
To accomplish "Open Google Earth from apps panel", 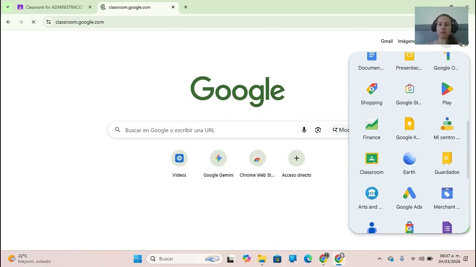I will coord(409,164).
